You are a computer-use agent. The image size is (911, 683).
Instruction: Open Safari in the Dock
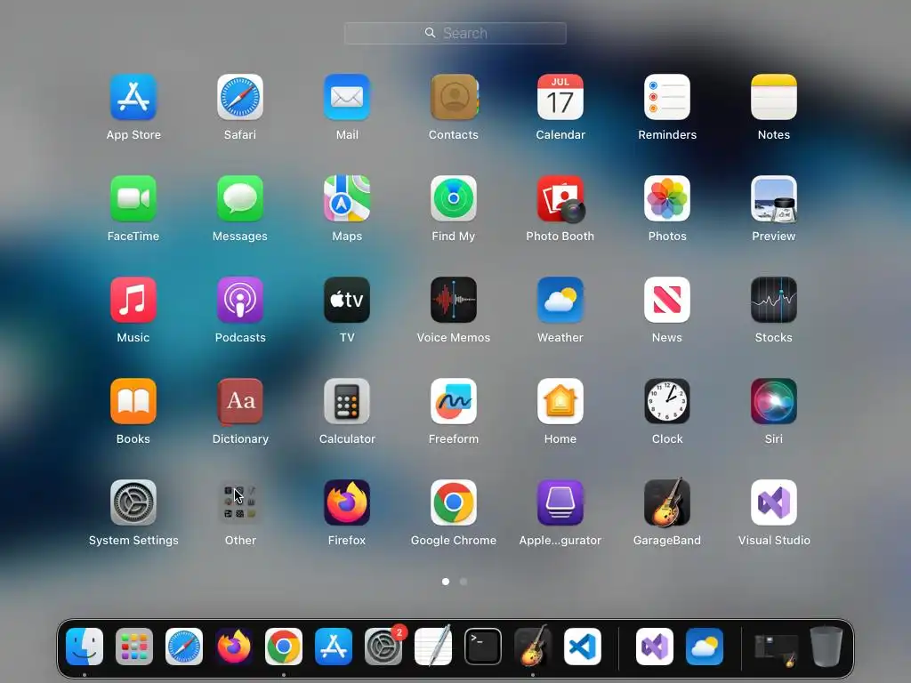click(x=184, y=647)
